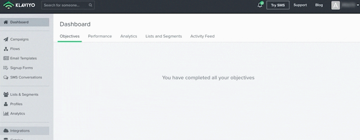Open the notifications bell icon
The height and width of the screenshot is (140, 360).
point(260,5)
